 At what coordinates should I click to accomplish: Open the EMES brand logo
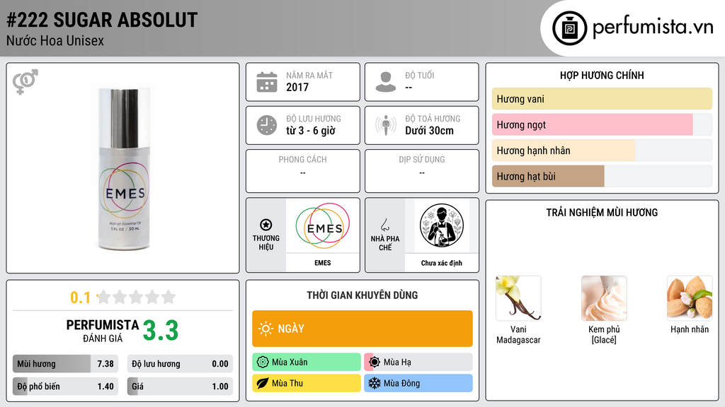[x=323, y=225]
